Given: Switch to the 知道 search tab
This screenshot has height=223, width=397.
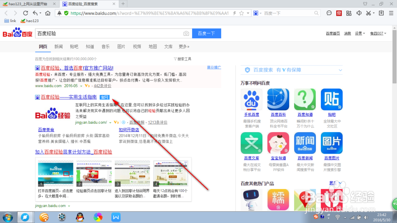Looking at the screenshot, I should (90, 46).
